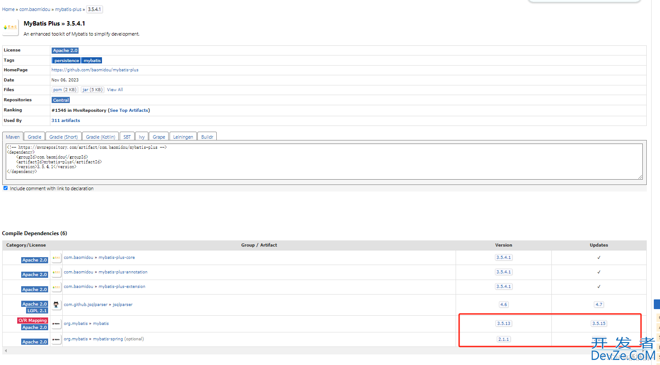
Task: Open the com.github.jsqlparser group link
Action: 86,305
